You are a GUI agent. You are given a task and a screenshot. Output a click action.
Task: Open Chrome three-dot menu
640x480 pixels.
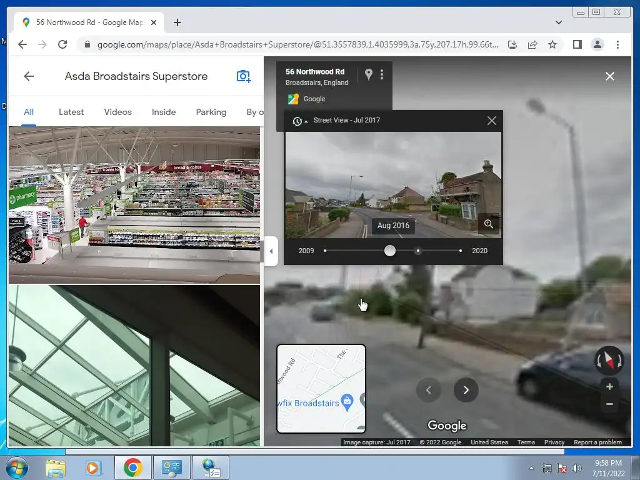pyautogui.click(x=617, y=44)
